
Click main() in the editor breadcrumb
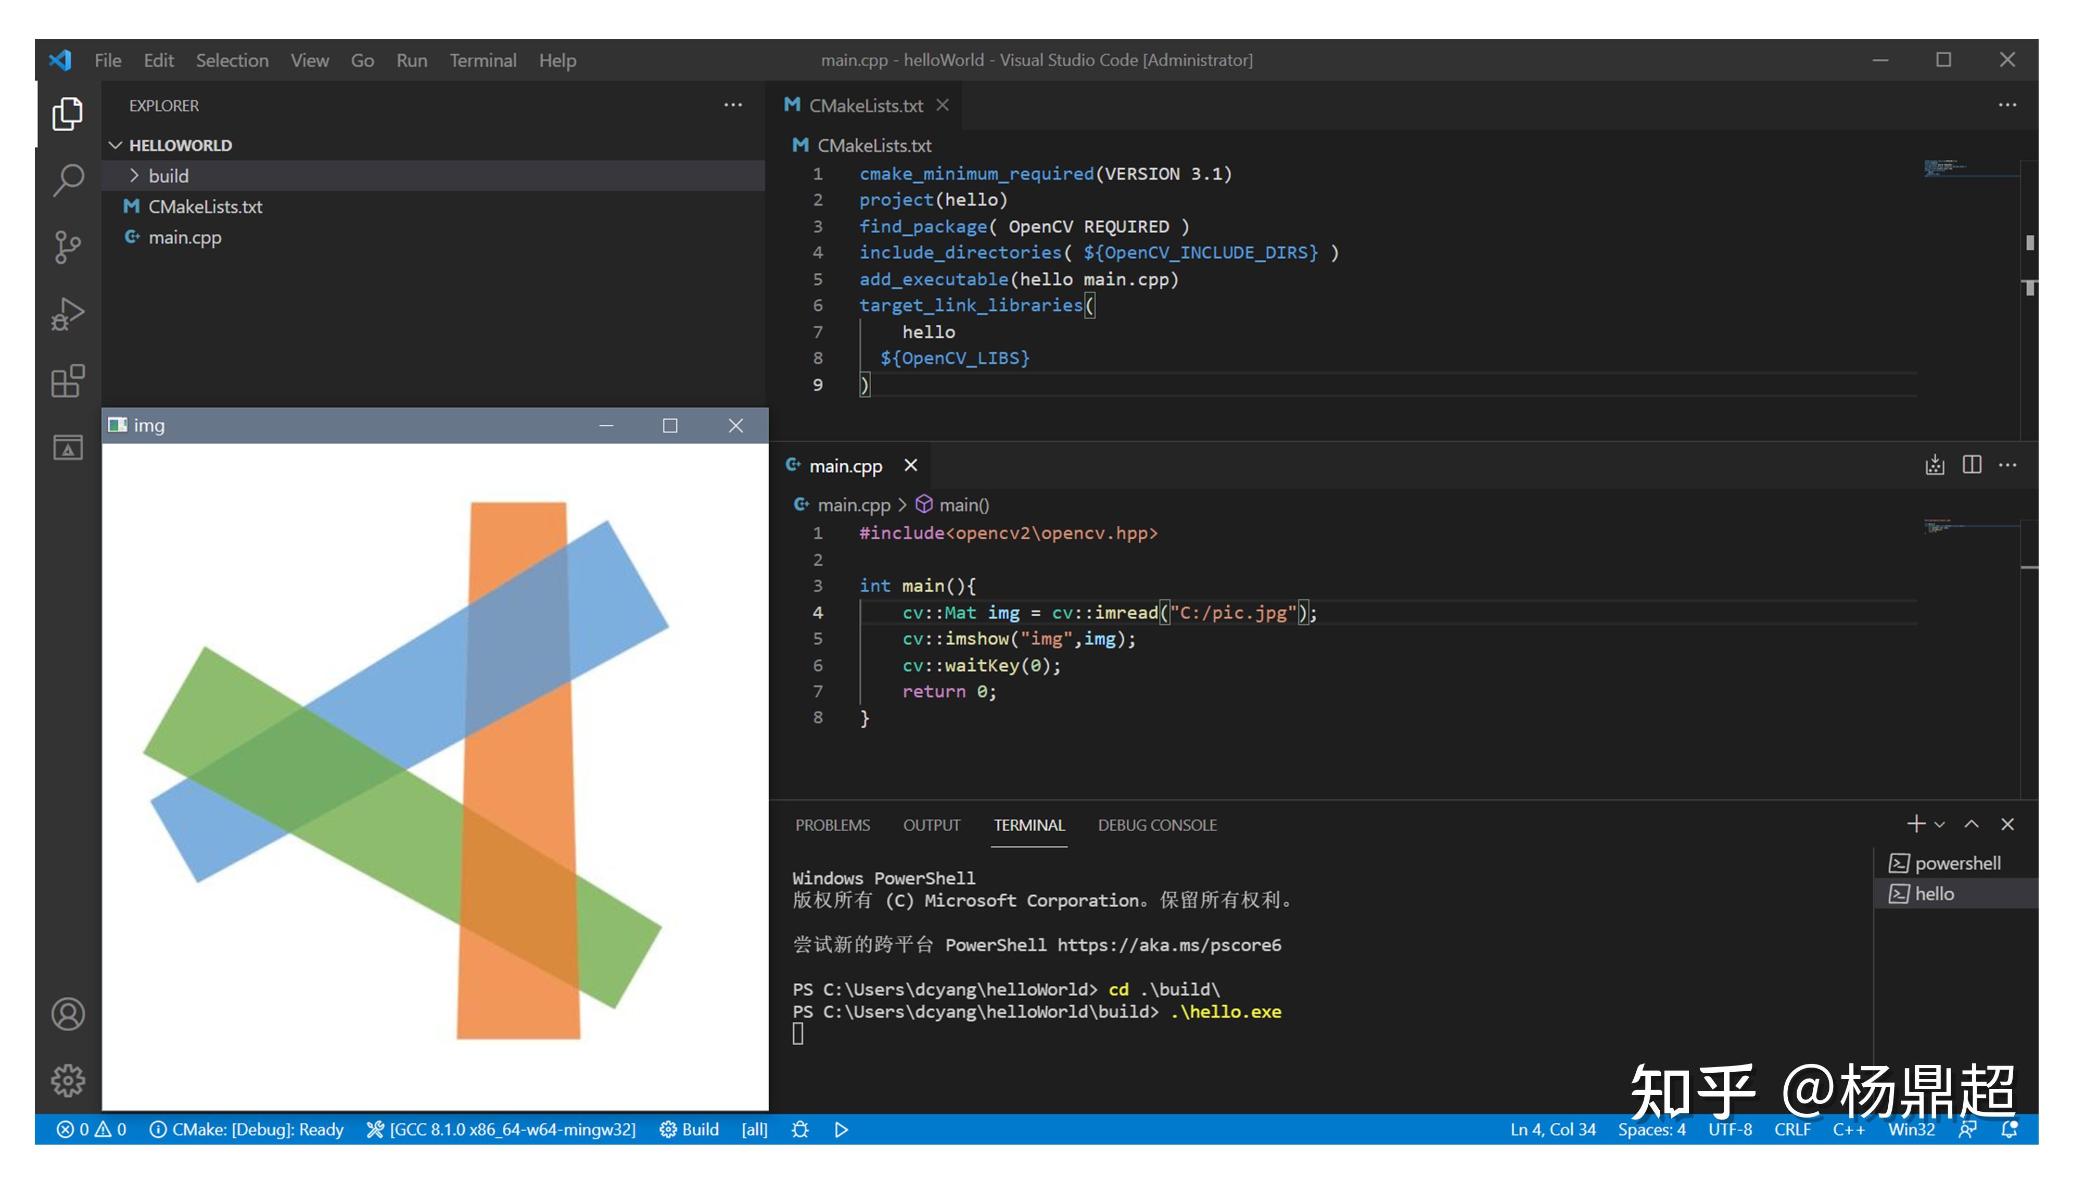[953, 505]
